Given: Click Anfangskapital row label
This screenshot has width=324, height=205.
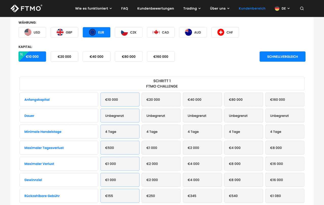Looking at the screenshot, I should point(37,100).
